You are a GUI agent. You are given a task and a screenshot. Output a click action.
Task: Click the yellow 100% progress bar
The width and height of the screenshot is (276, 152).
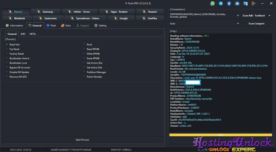(x=221, y=135)
